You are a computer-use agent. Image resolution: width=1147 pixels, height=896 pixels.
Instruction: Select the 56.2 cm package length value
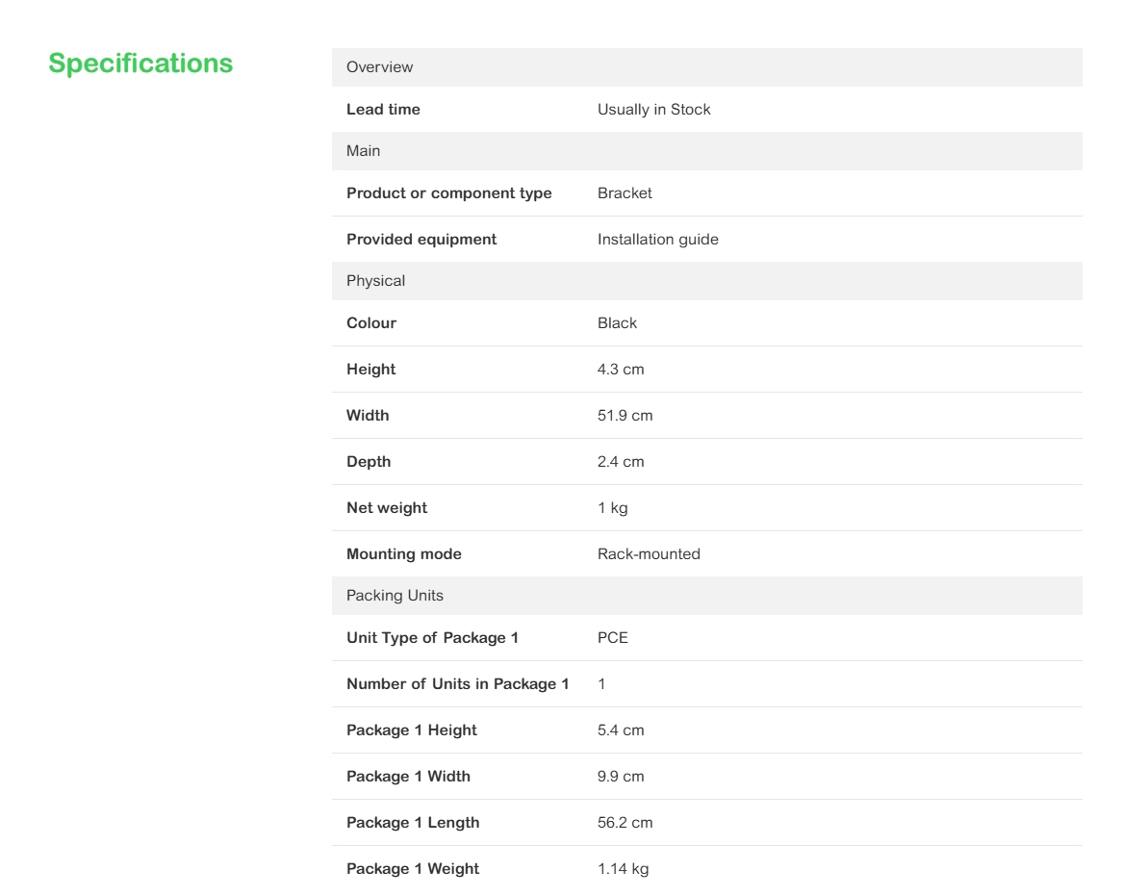624,823
